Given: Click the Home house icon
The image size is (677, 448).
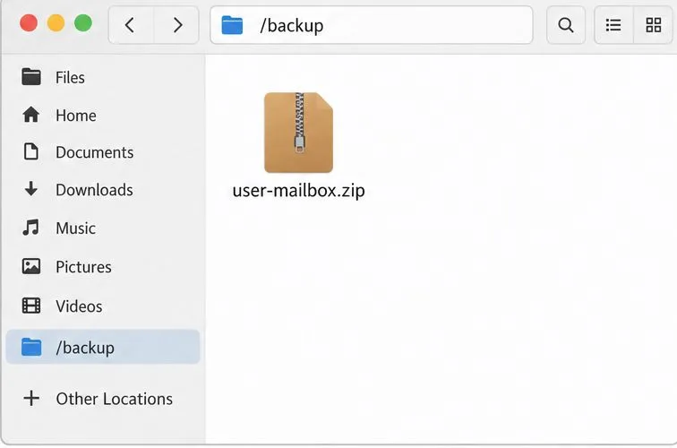Looking at the screenshot, I should coord(31,115).
